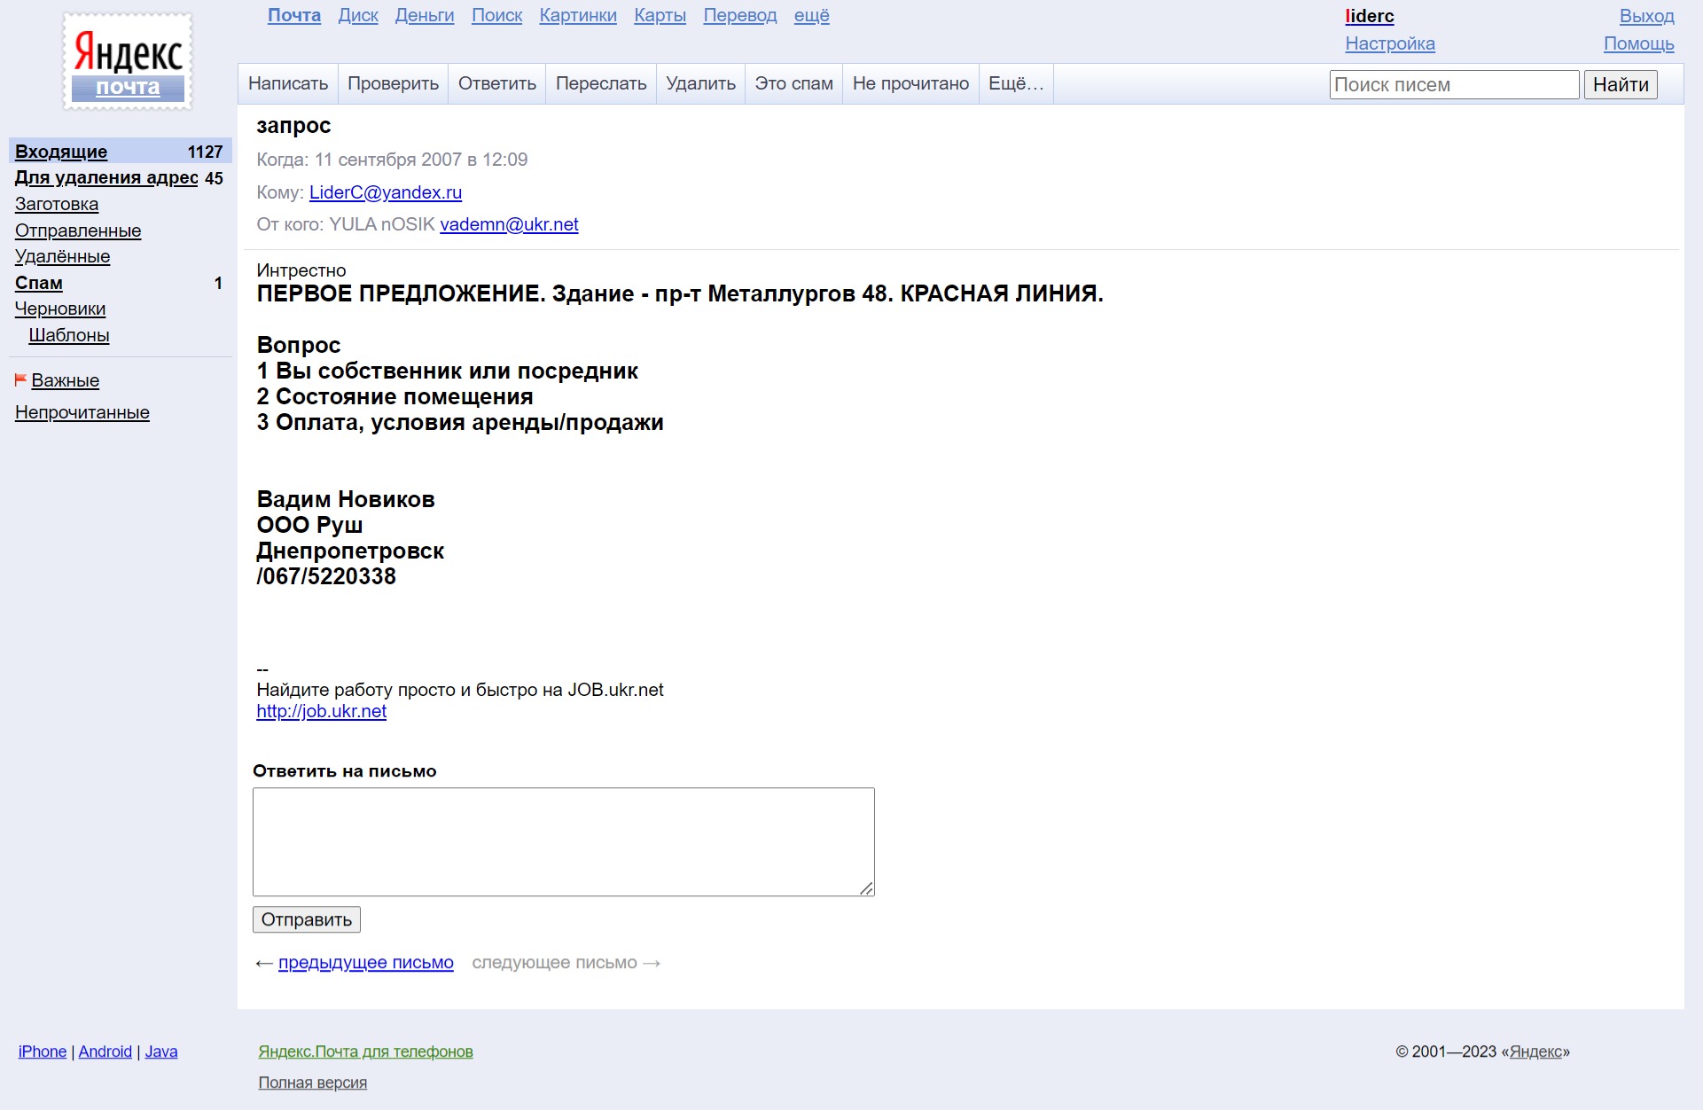
Task: Click the message subject запрос
Action: (293, 126)
